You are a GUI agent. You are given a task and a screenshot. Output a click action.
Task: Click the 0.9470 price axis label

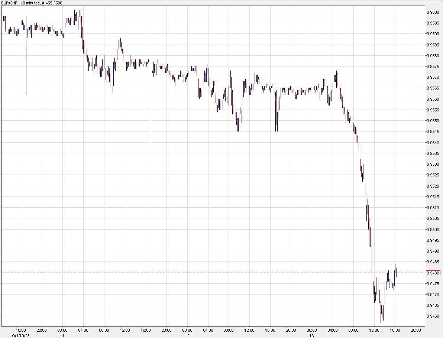pyautogui.click(x=433, y=295)
